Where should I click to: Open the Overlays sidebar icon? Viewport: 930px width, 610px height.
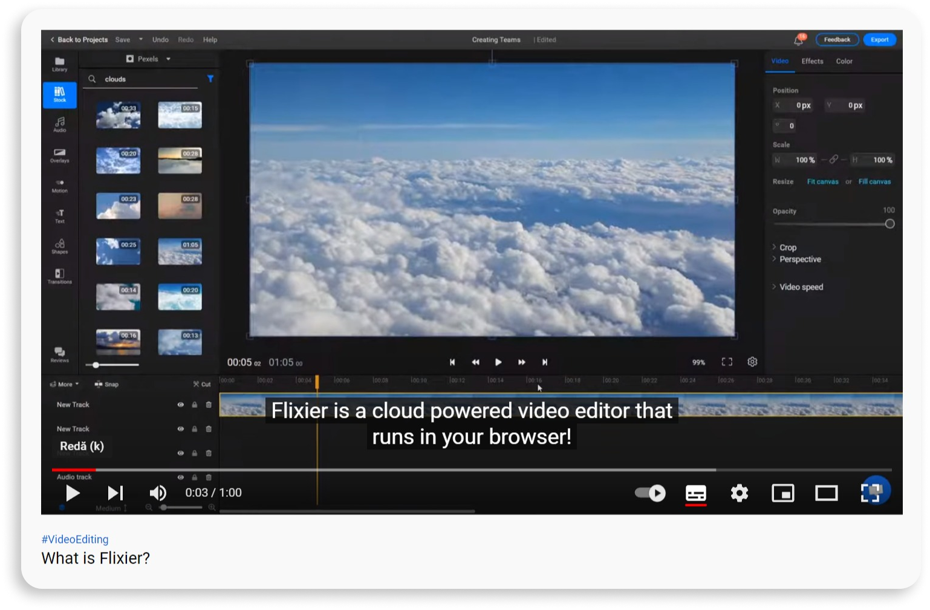(x=59, y=155)
